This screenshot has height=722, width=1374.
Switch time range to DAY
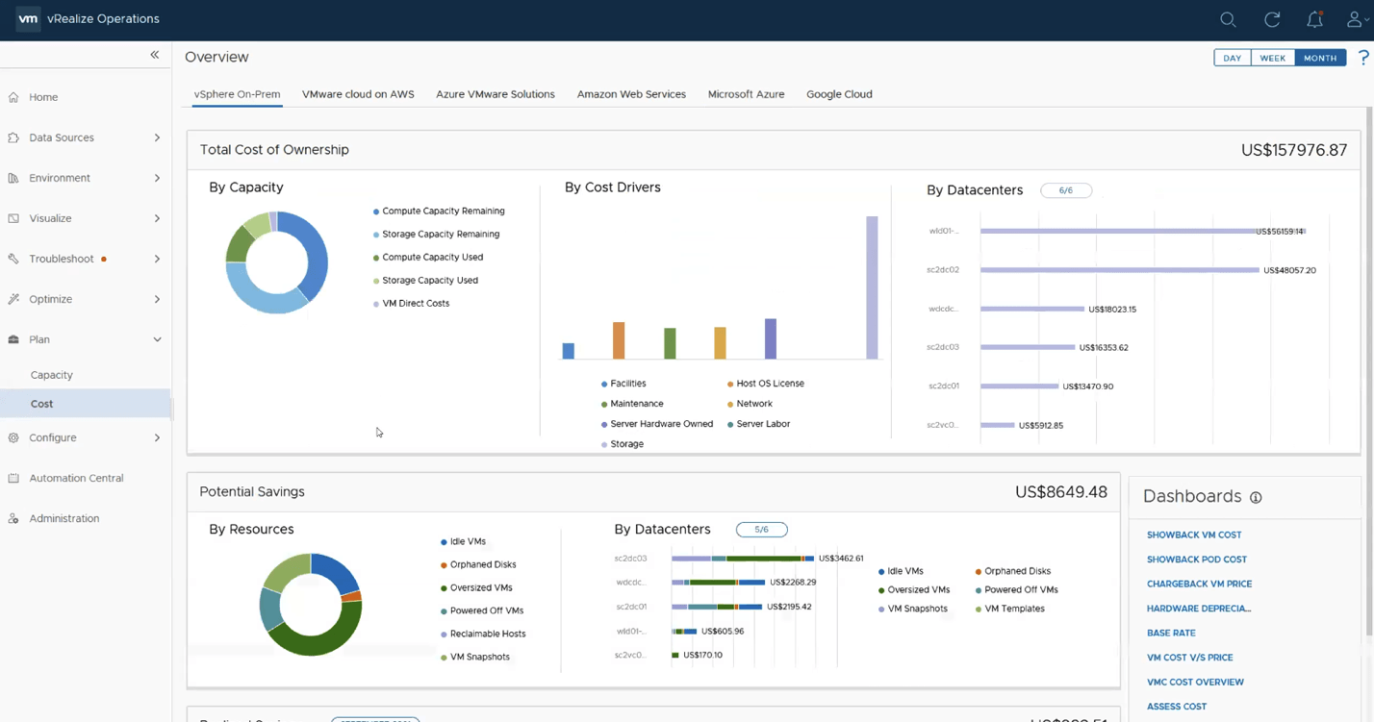tap(1232, 58)
